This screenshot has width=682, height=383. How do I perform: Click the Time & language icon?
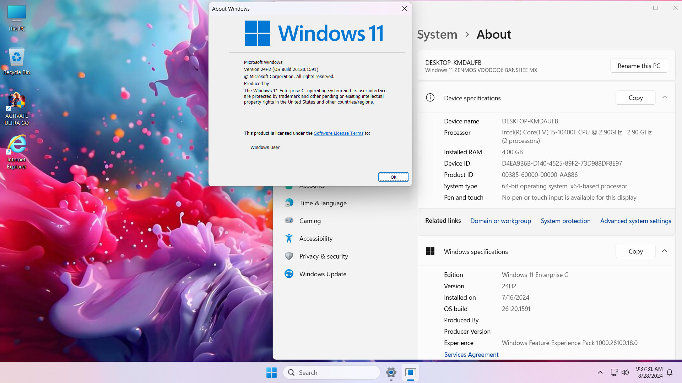pyautogui.click(x=289, y=202)
